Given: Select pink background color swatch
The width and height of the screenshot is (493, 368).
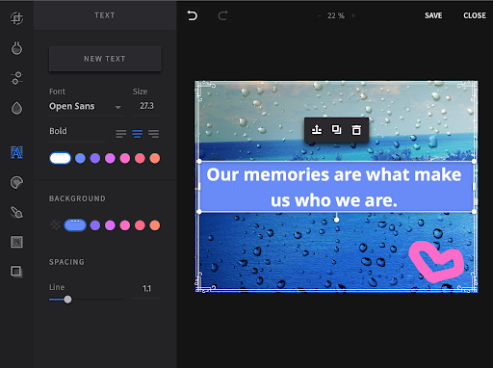Looking at the screenshot, I should pyautogui.click(x=125, y=225).
